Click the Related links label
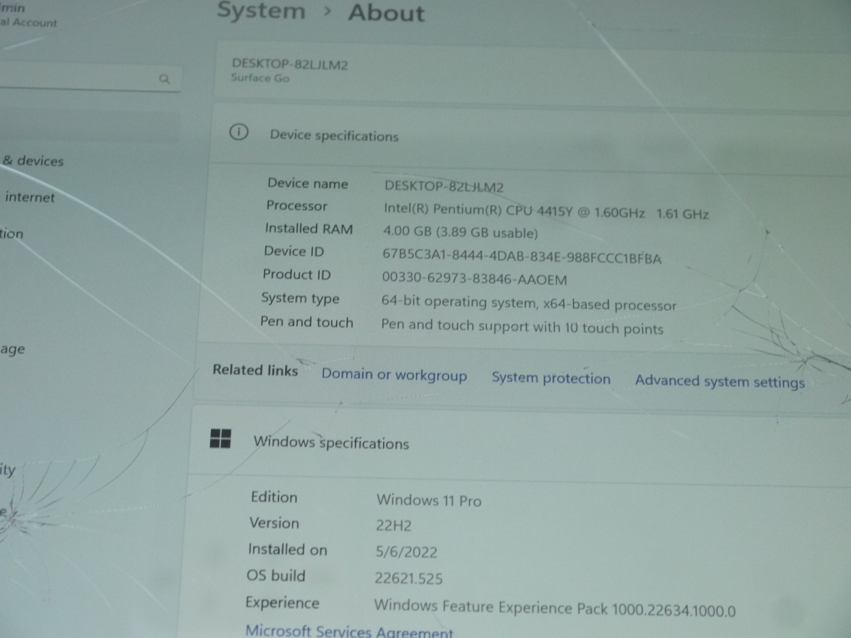This screenshot has width=851, height=638. click(x=255, y=370)
